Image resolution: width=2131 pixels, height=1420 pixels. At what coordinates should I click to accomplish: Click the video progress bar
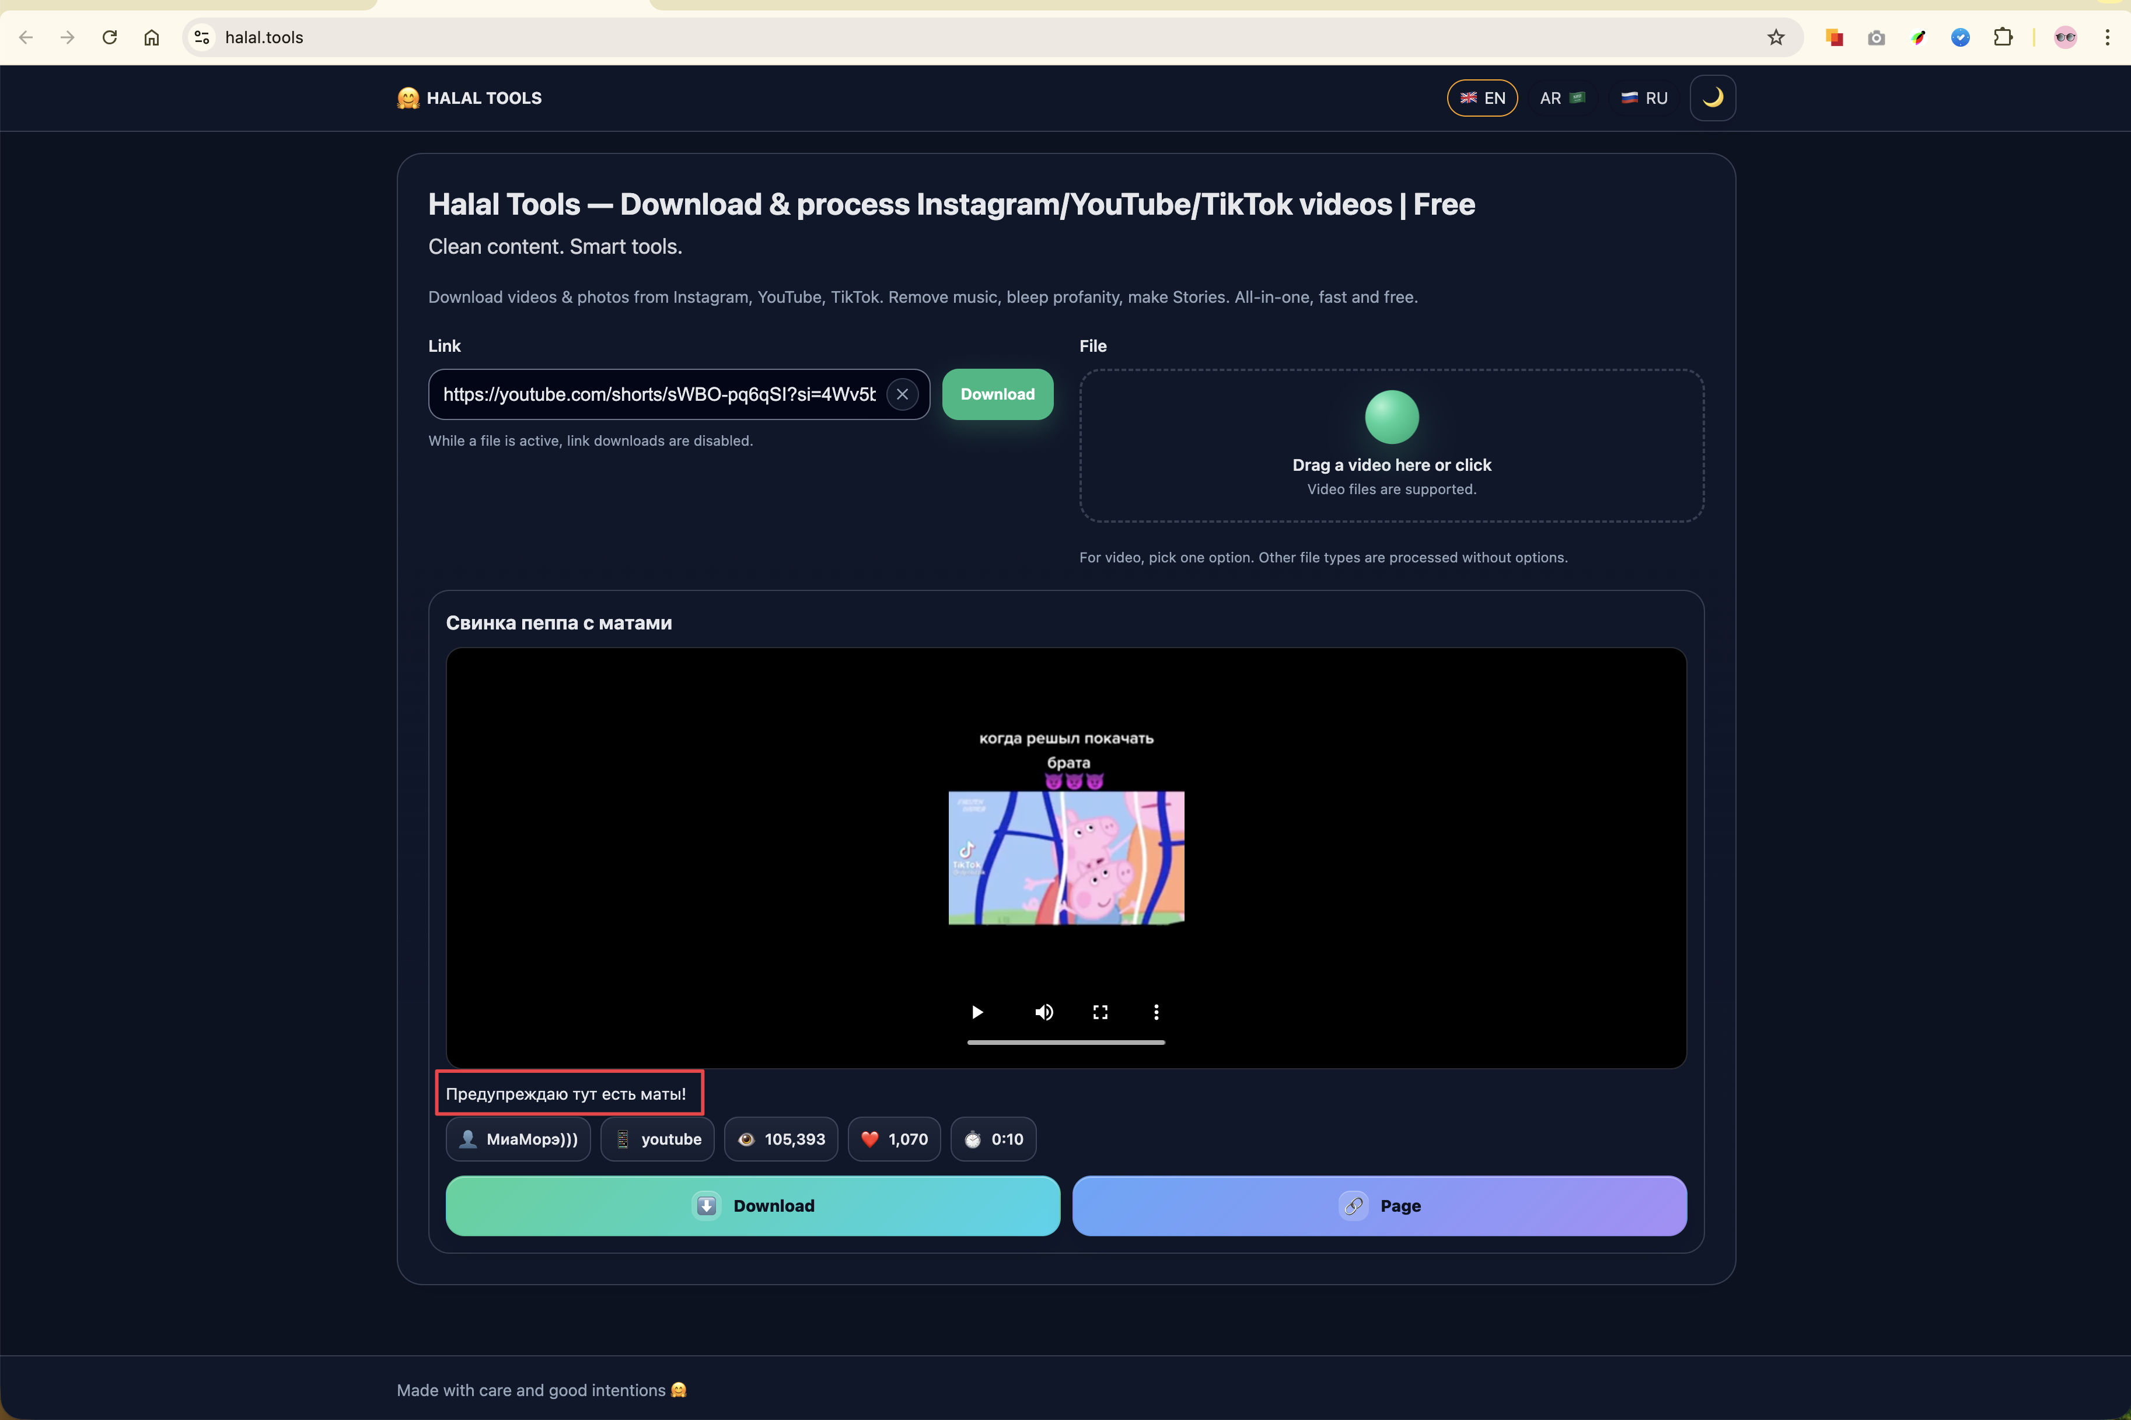click(1065, 1043)
